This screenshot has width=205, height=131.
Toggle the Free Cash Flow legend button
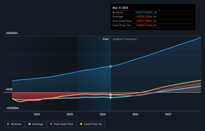62,124
